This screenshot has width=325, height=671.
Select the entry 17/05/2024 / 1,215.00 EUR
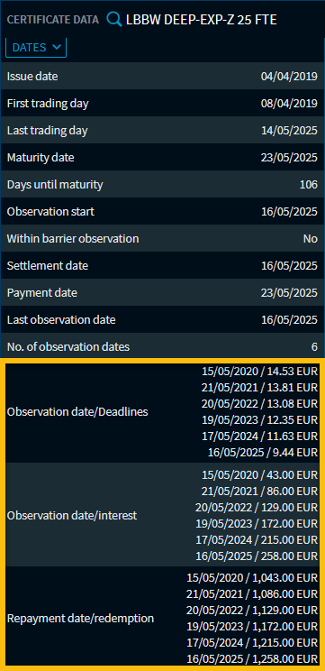[252, 643]
